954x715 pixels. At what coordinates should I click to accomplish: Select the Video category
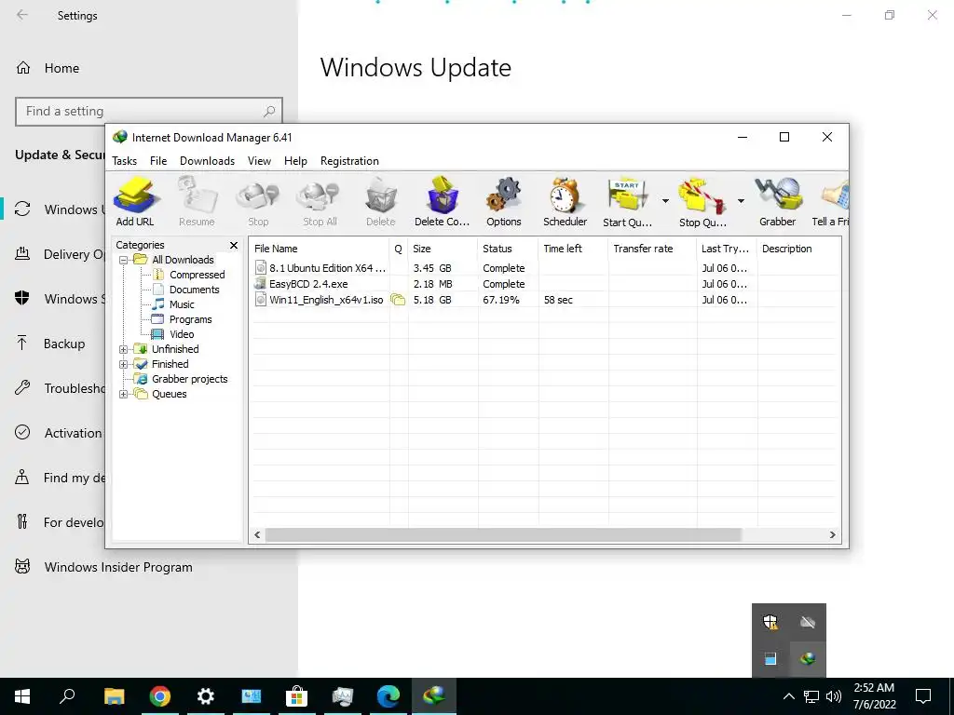[173, 334]
